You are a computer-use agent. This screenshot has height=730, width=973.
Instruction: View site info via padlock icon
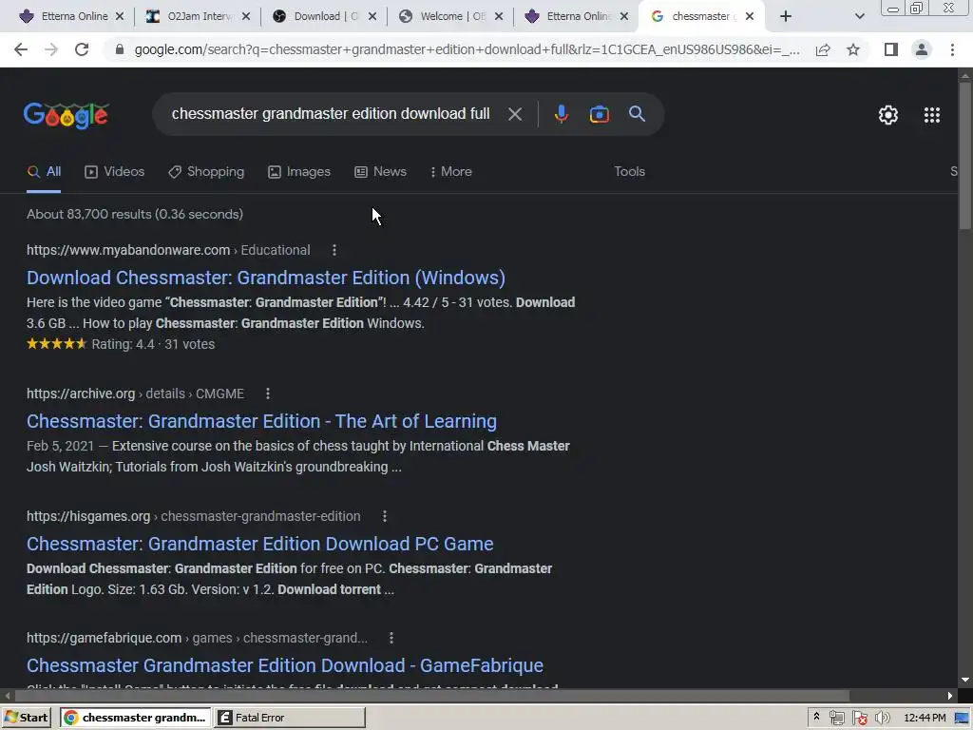click(120, 49)
